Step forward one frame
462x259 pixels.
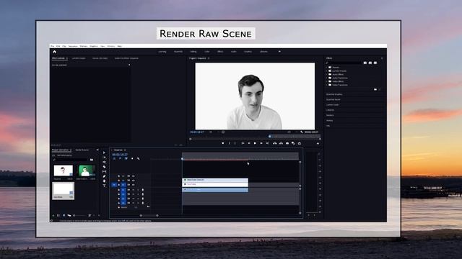click(x=261, y=143)
